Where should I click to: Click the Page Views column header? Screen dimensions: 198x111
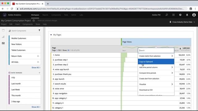(x=156, y=42)
